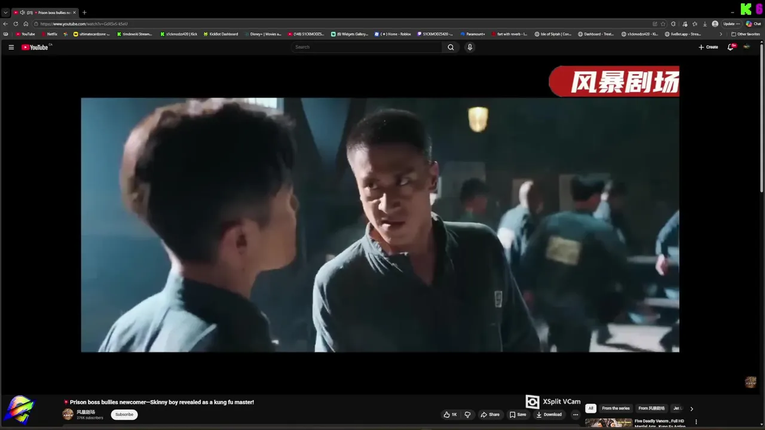Open Five Deadly Venom video thumbnail

click(x=608, y=423)
